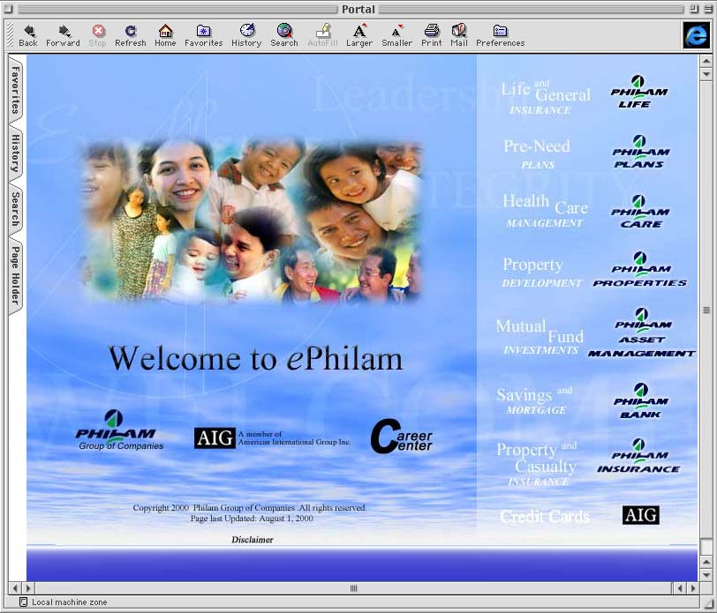717x613 pixels.
Task: Click the horizontal scrollbar thumb
Action: [353, 588]
